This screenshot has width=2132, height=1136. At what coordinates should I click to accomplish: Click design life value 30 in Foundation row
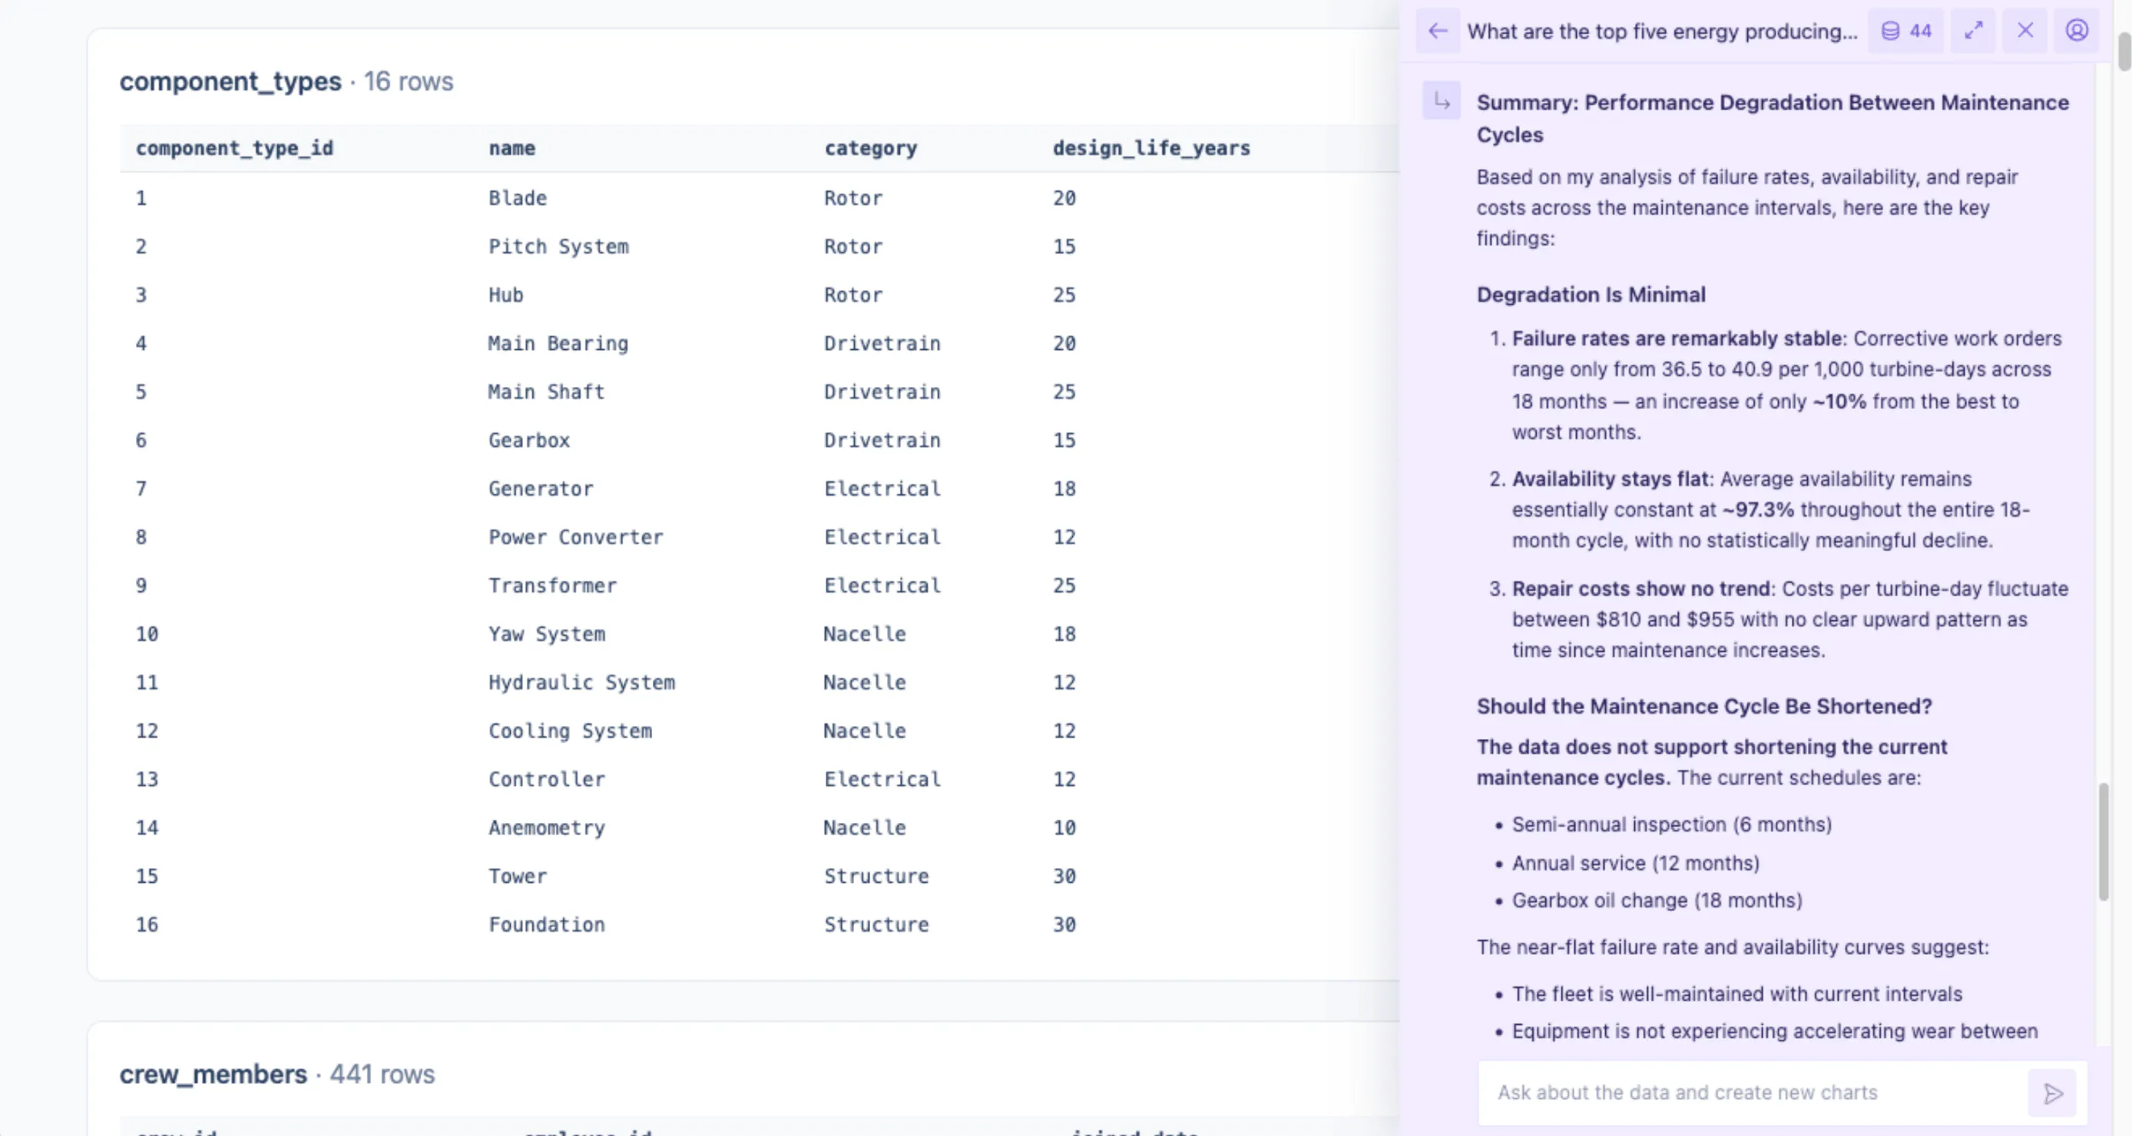point(1064,924)
